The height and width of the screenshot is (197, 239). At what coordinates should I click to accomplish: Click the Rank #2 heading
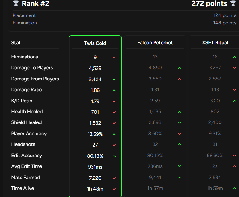click(x=35, y=3)
